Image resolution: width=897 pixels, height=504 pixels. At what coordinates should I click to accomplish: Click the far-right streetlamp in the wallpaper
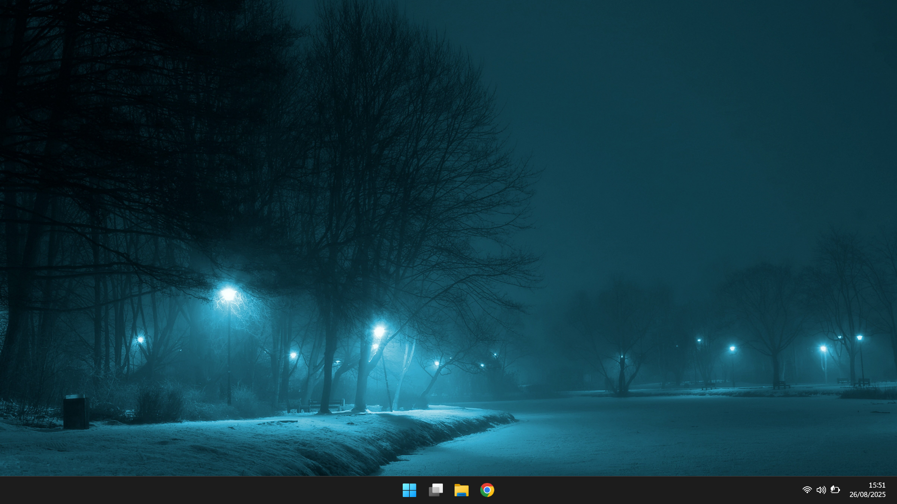(x=859, y=338)
